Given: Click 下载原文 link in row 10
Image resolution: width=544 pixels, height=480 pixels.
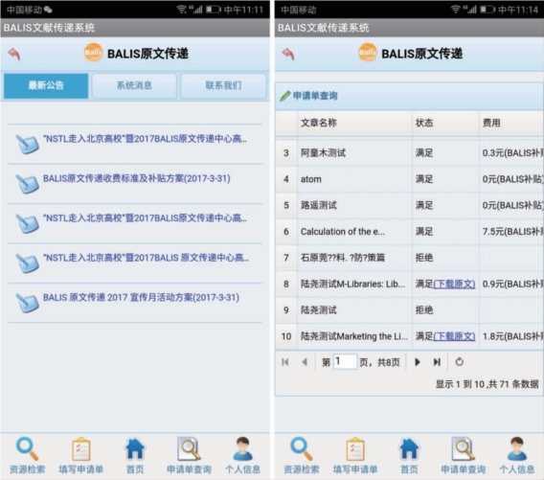Looking at the screenshot, I should click(x=454, y=336).
